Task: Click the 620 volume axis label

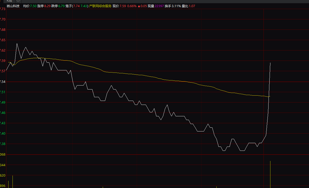Action: pos(3,176)
